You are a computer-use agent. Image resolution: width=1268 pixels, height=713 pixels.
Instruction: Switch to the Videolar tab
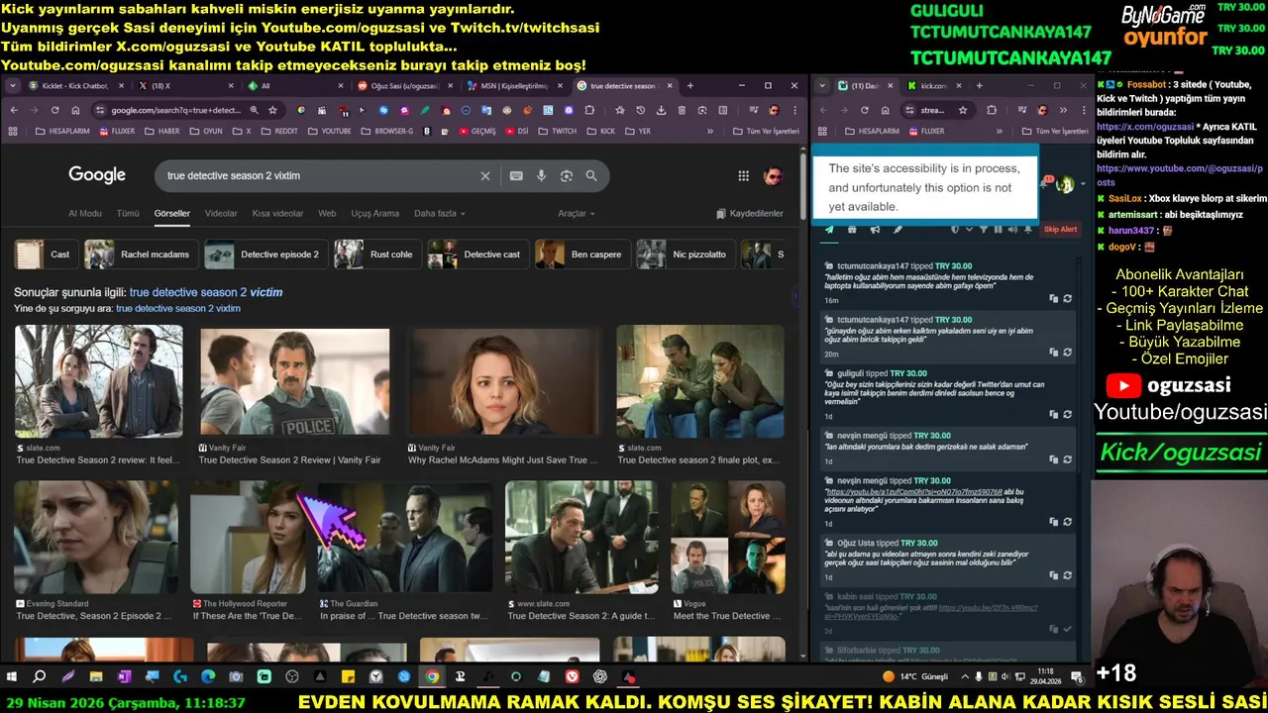coord(221,213)
